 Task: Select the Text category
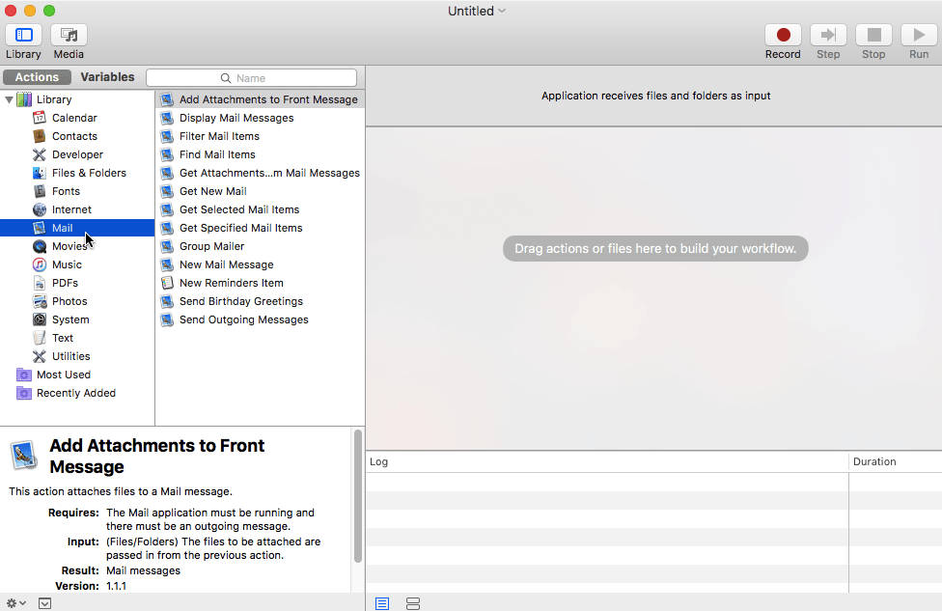pos(63,338)
